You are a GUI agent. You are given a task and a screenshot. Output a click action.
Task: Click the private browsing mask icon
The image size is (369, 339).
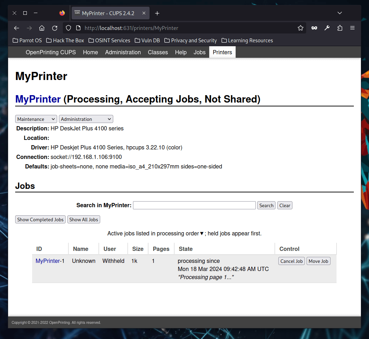(x=314, y=28)
